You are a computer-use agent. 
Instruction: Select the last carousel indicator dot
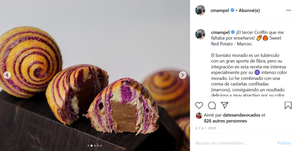click(x=101, y=146)
